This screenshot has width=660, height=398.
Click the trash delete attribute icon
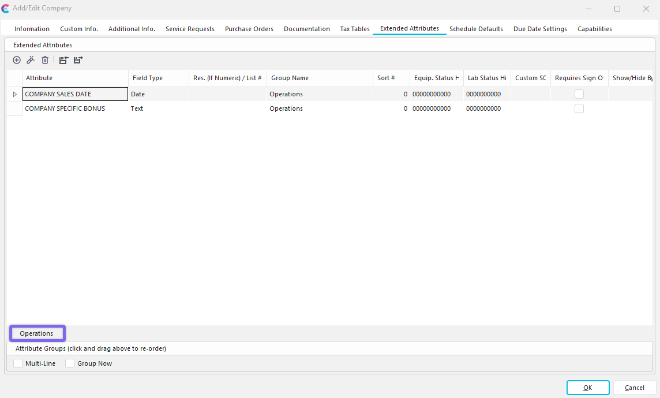[45, 60]
